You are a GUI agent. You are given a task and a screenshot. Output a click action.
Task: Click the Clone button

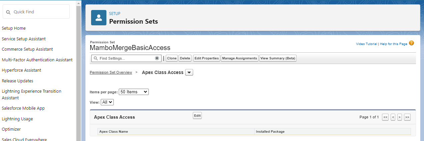click(172, 58)
